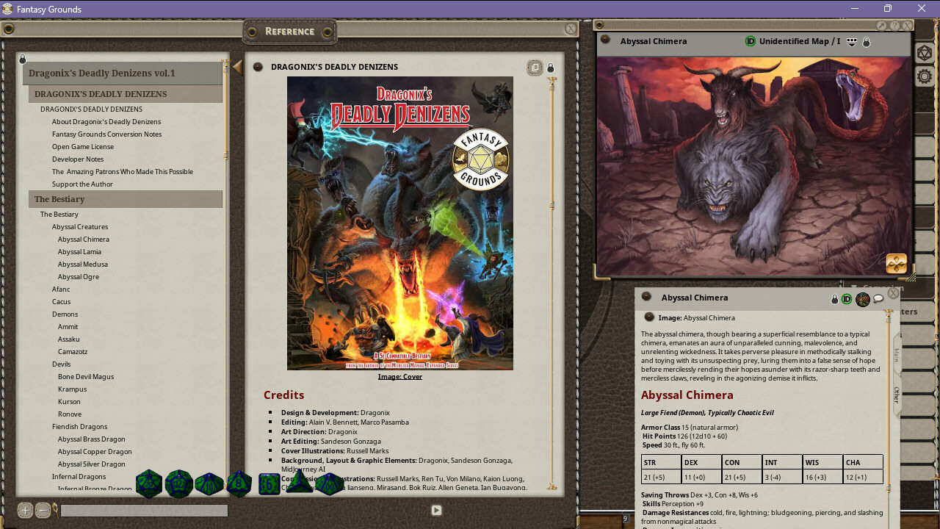
Task: Open Abyssal Brass Dragon entry
Action: tap(92, 439)
